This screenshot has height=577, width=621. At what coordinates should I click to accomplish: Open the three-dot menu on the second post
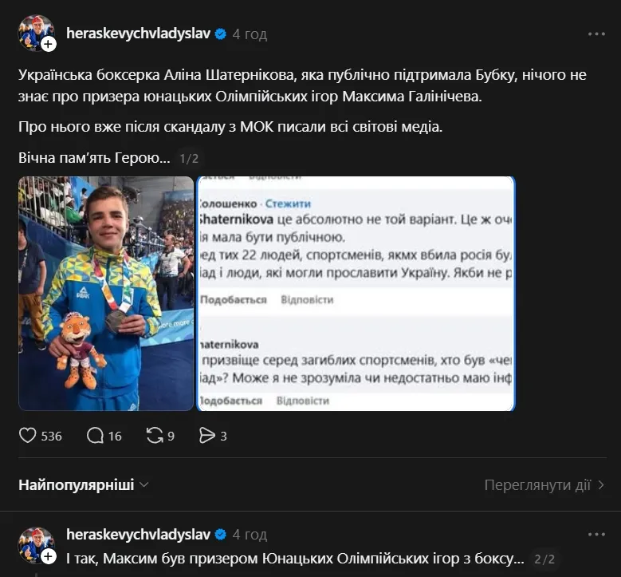pos(596,535)
